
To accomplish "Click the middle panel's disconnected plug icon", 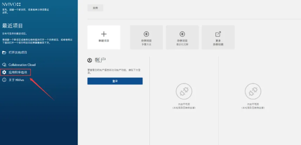I will [x=184, y=91].
